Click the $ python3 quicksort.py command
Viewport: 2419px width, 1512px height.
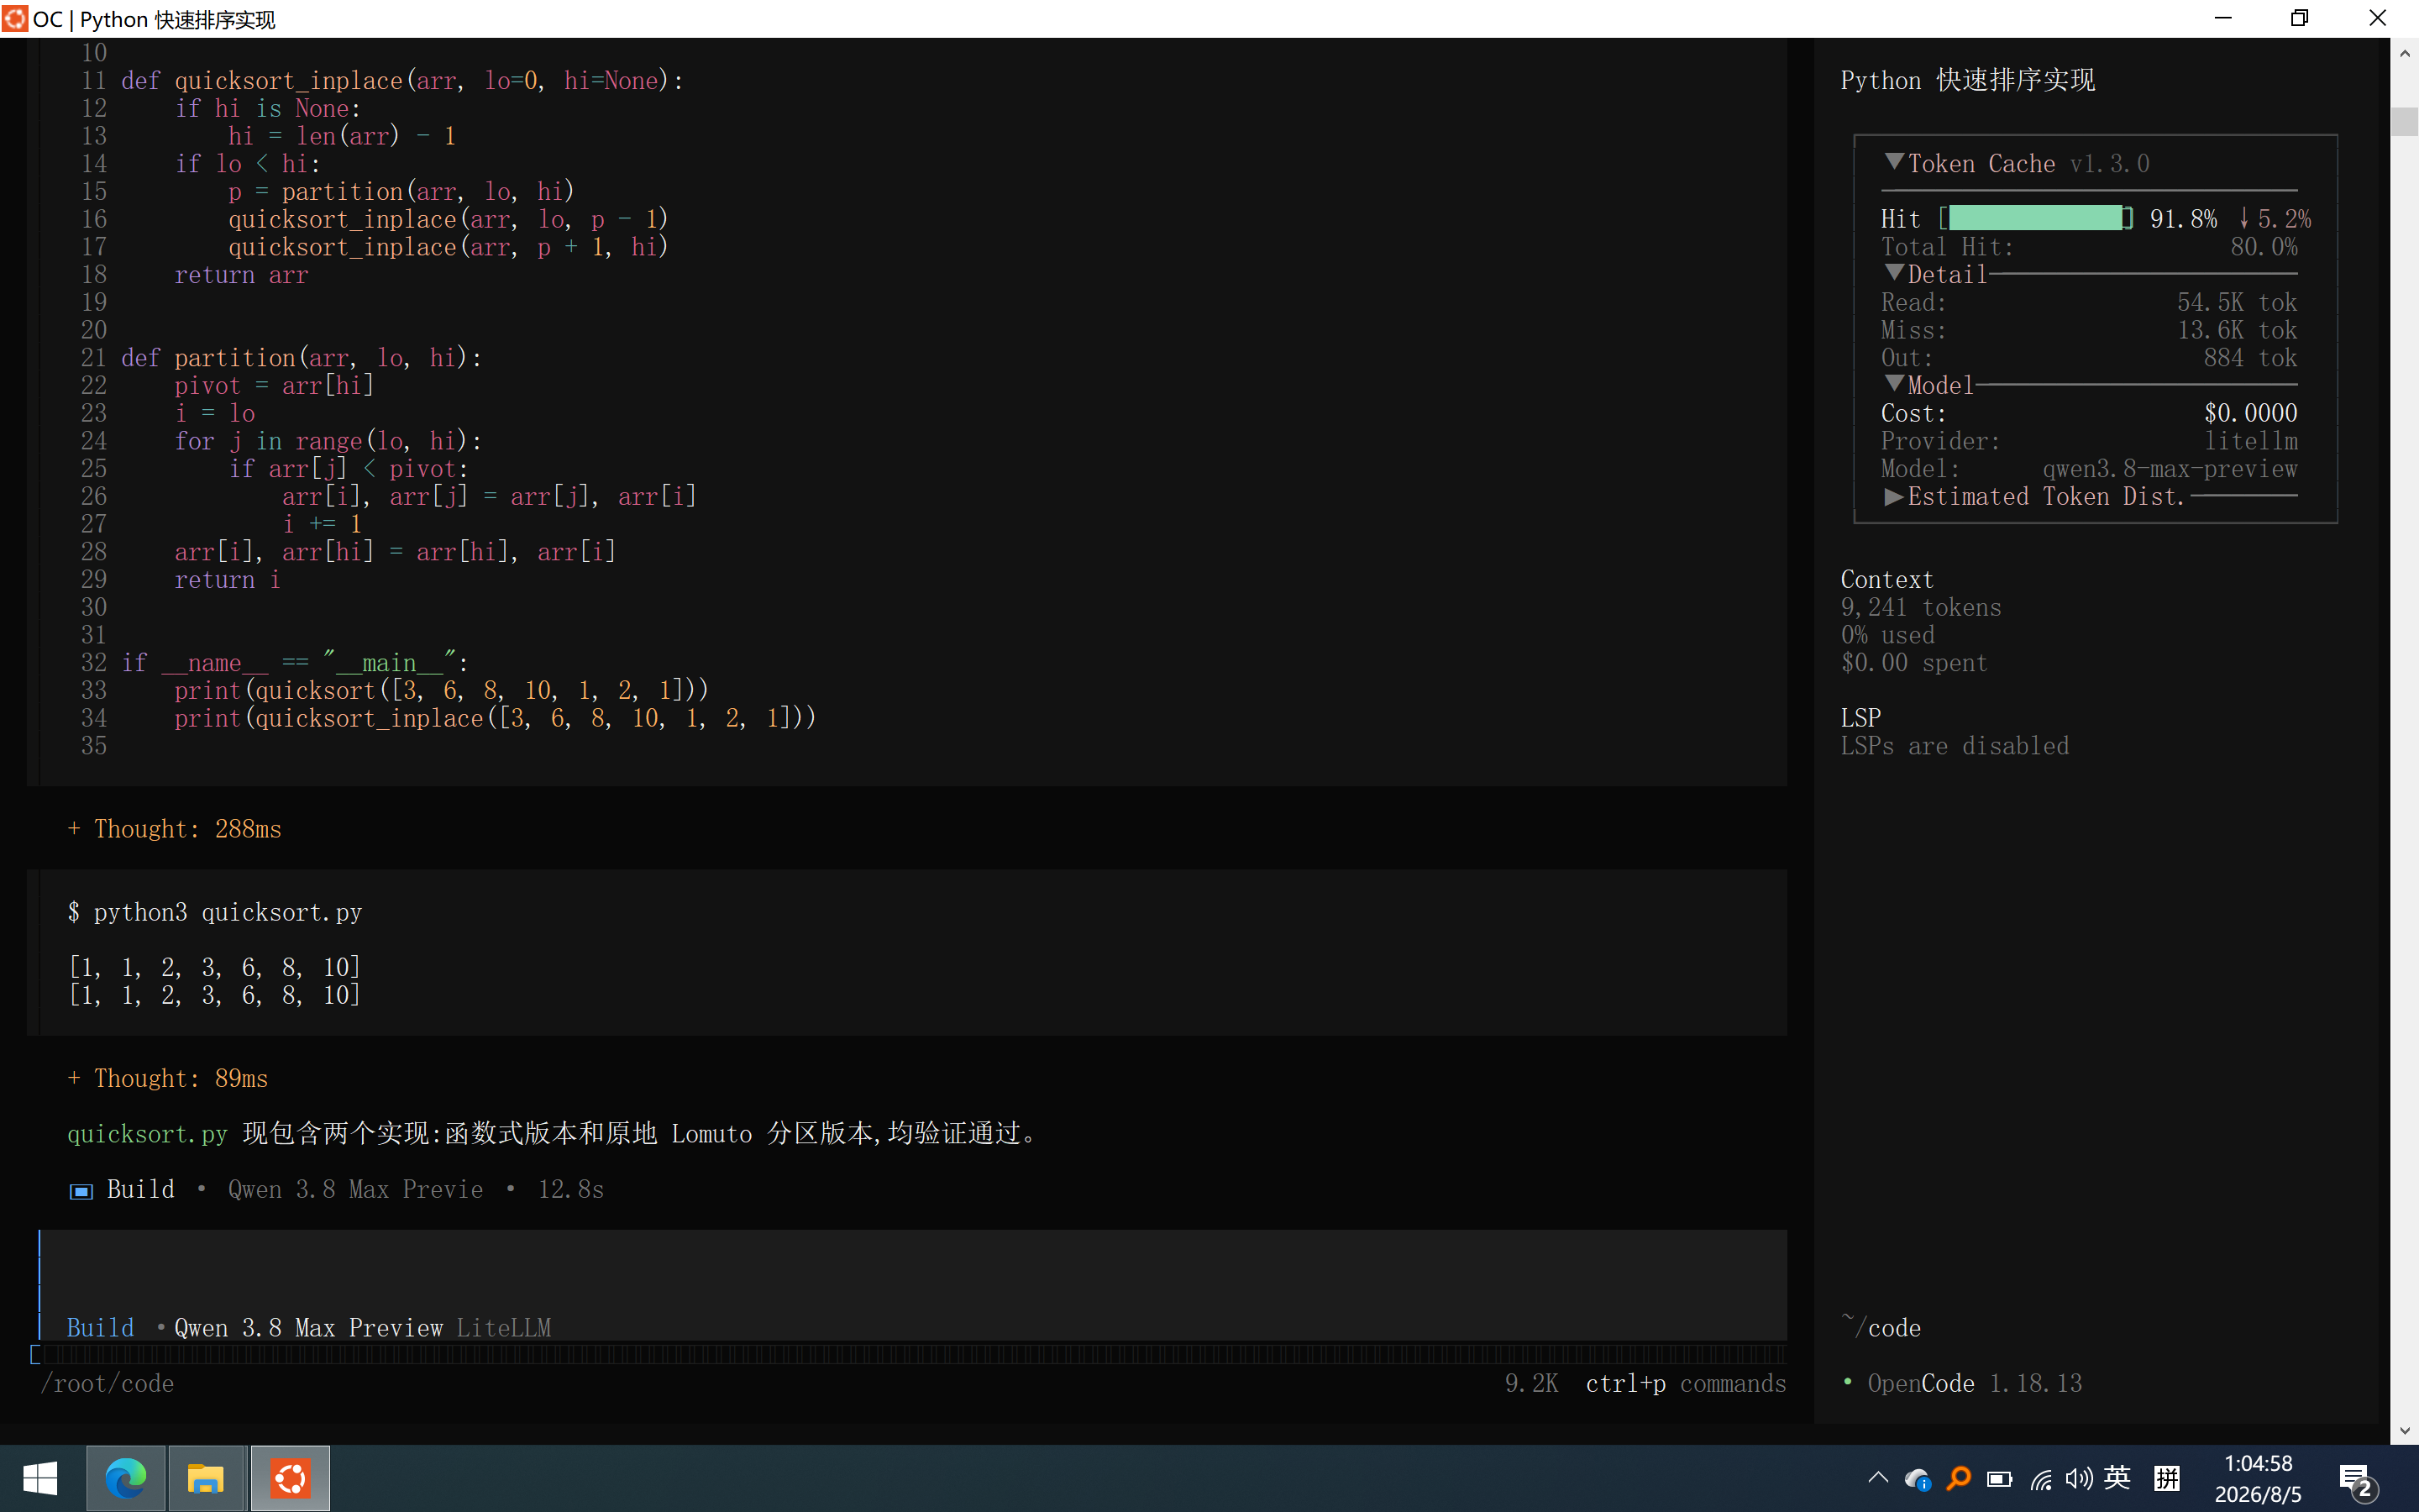[215, 912]
